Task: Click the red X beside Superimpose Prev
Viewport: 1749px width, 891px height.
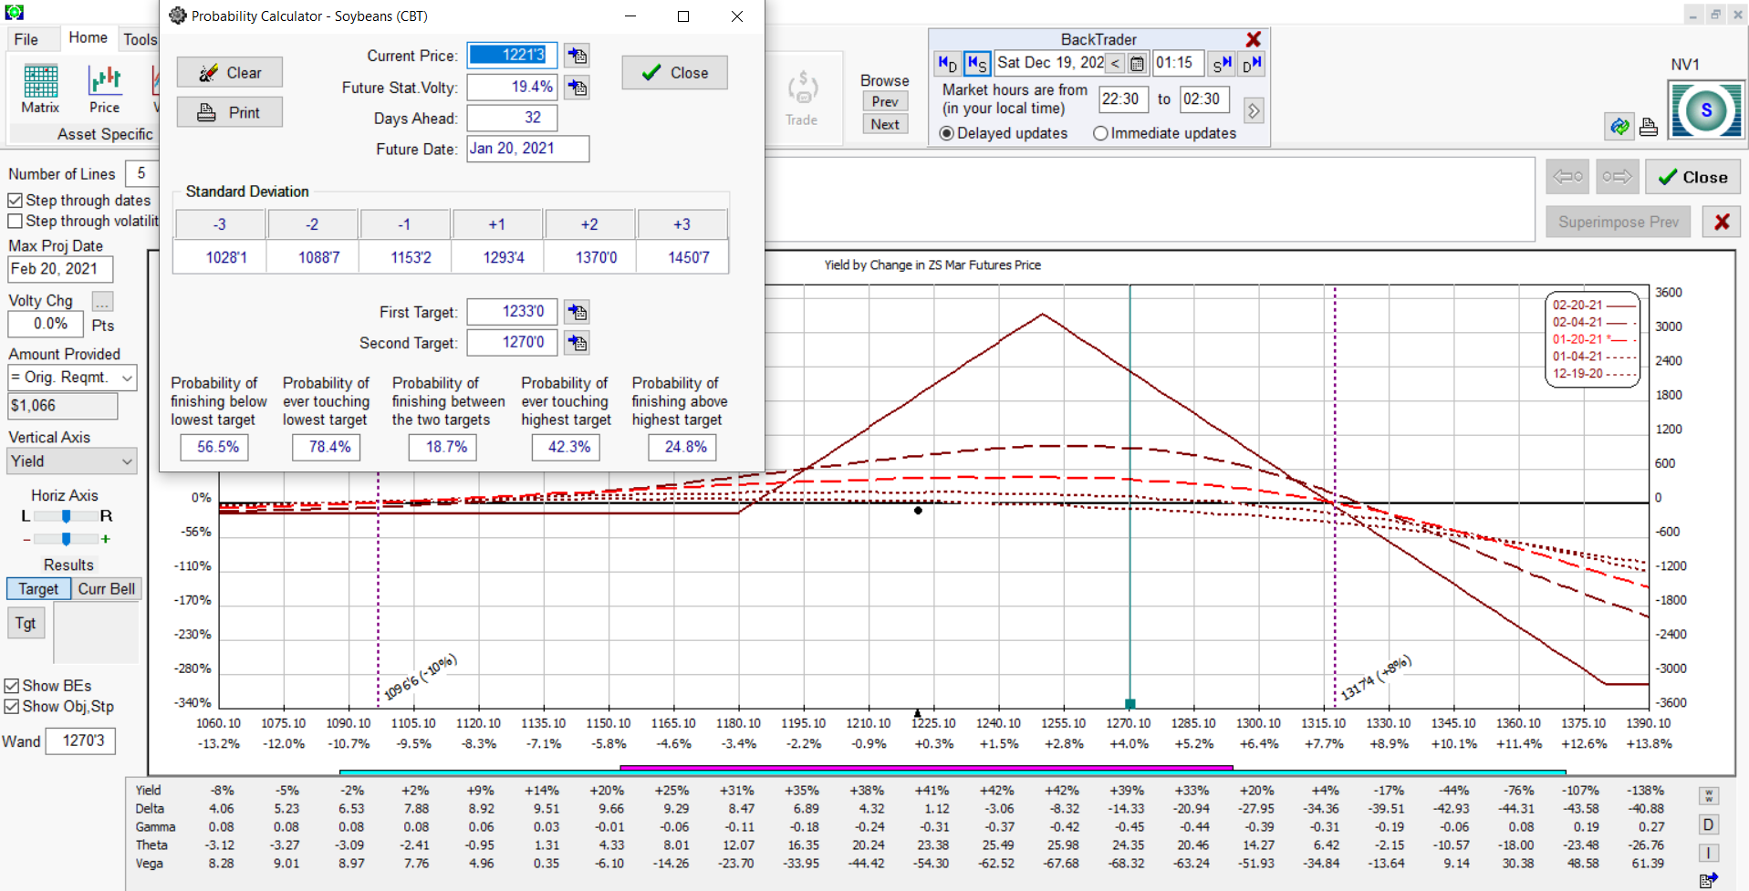Action: (1722, 222)
